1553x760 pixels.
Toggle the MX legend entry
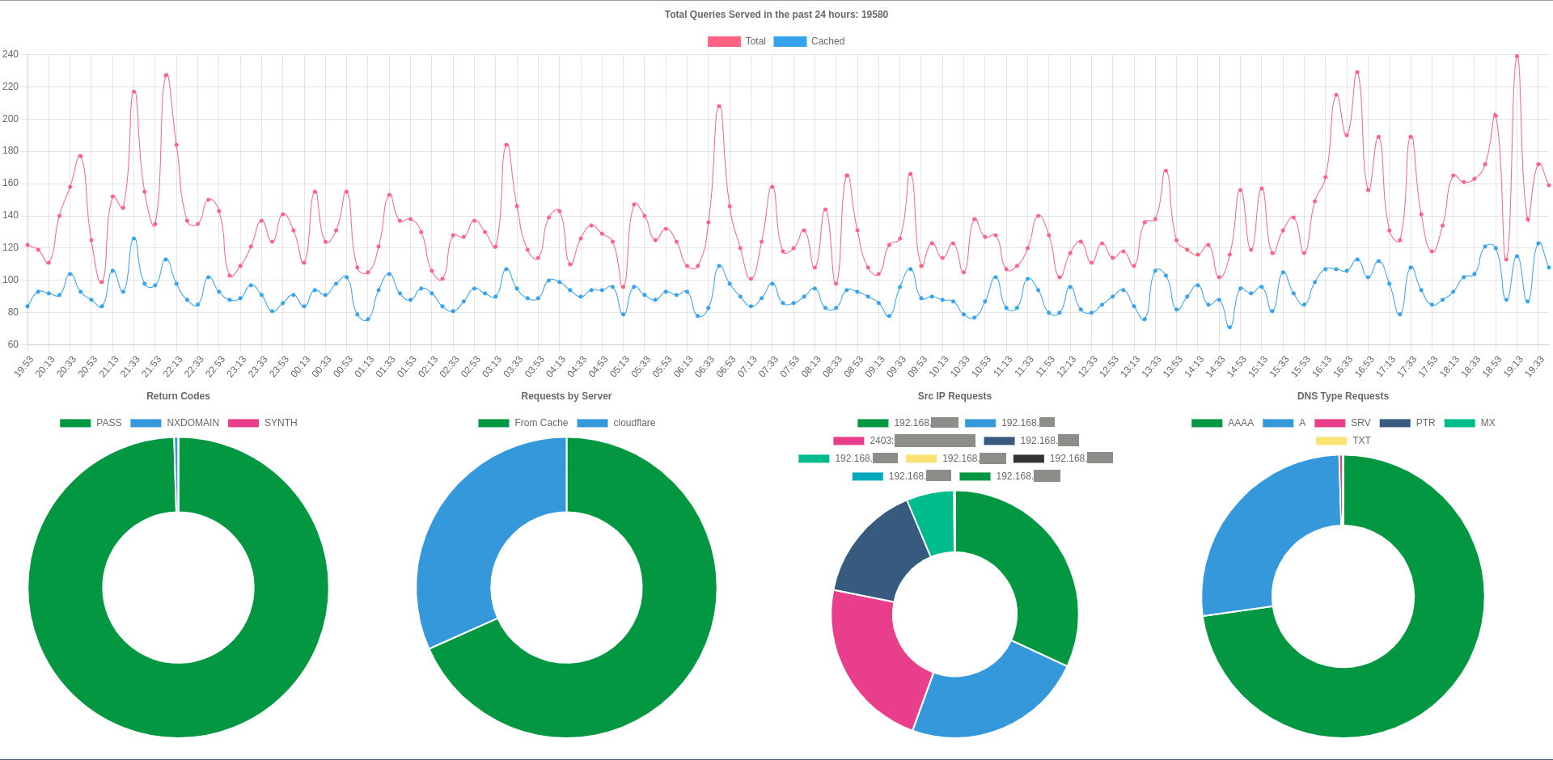[x=1470, y=423]
